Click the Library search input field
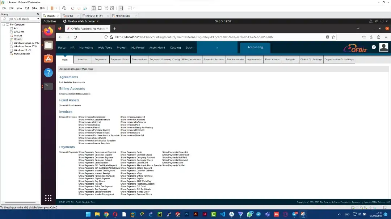 click(x=18, y=19)
